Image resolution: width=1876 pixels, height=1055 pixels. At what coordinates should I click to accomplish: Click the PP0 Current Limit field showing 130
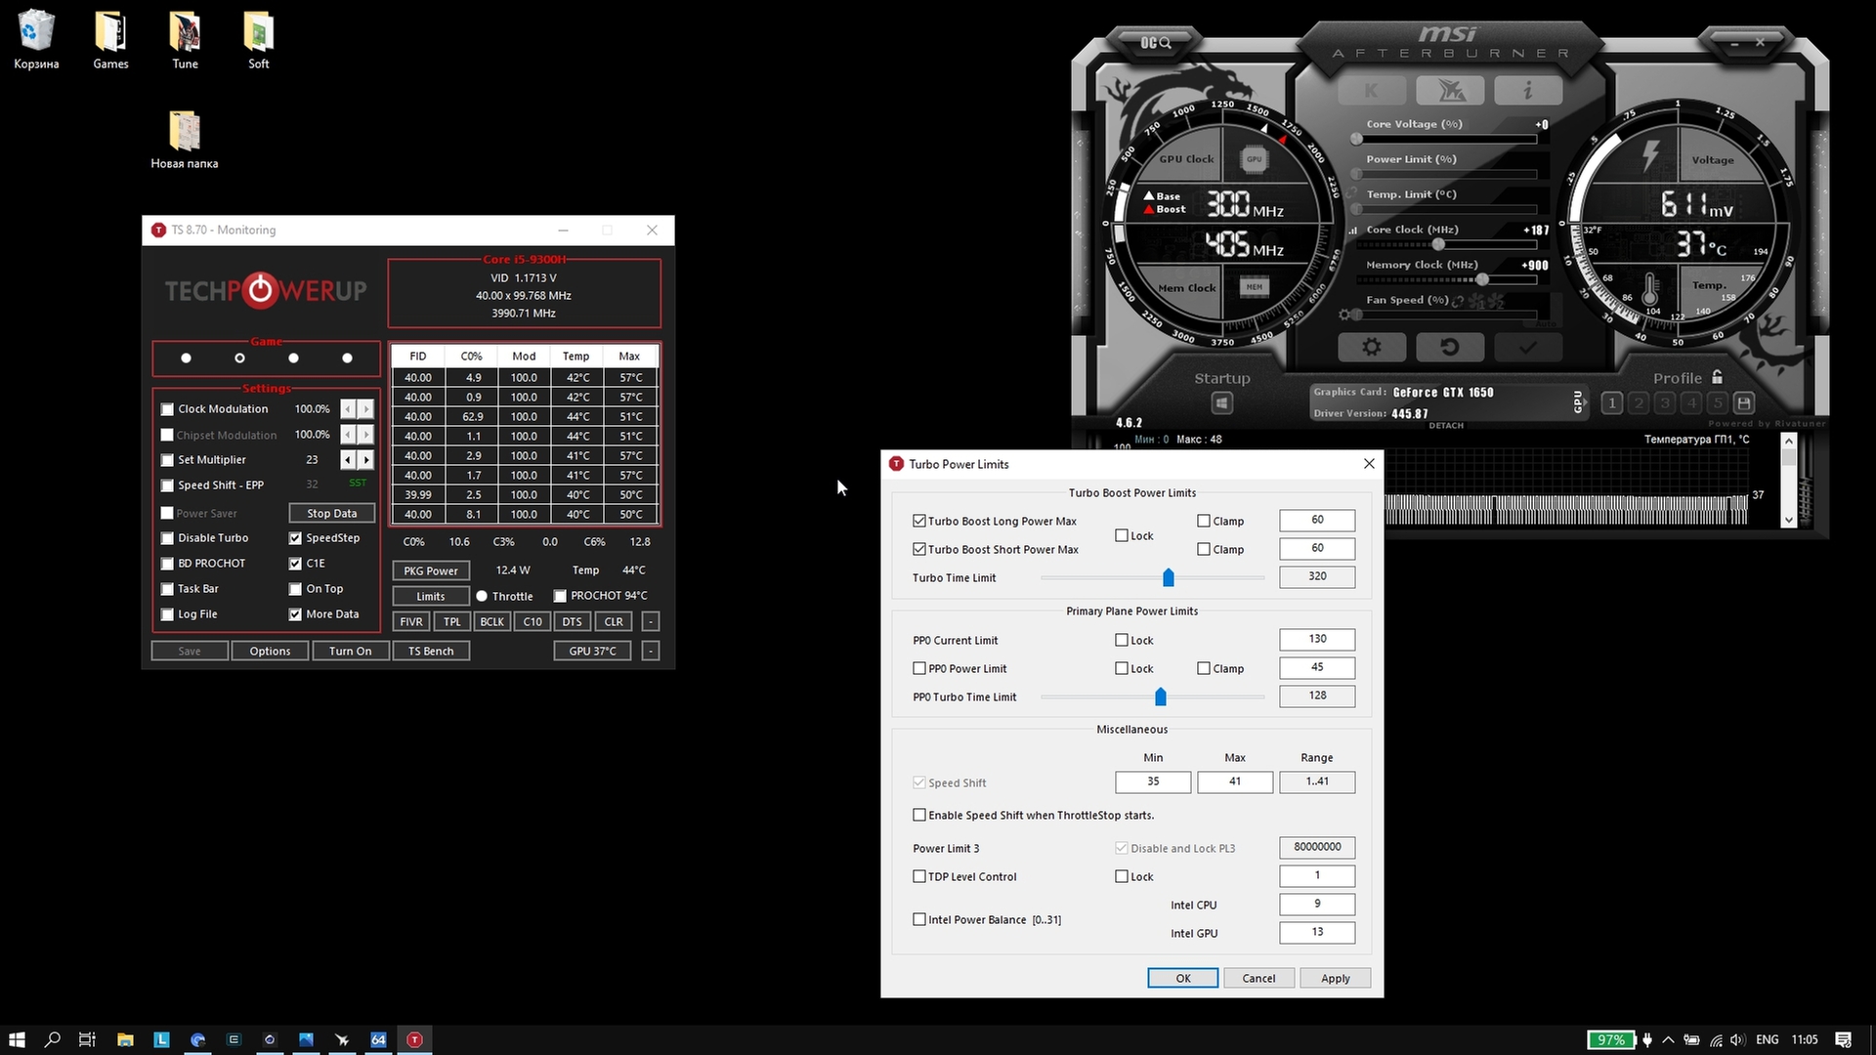[x=1317, y=639]
